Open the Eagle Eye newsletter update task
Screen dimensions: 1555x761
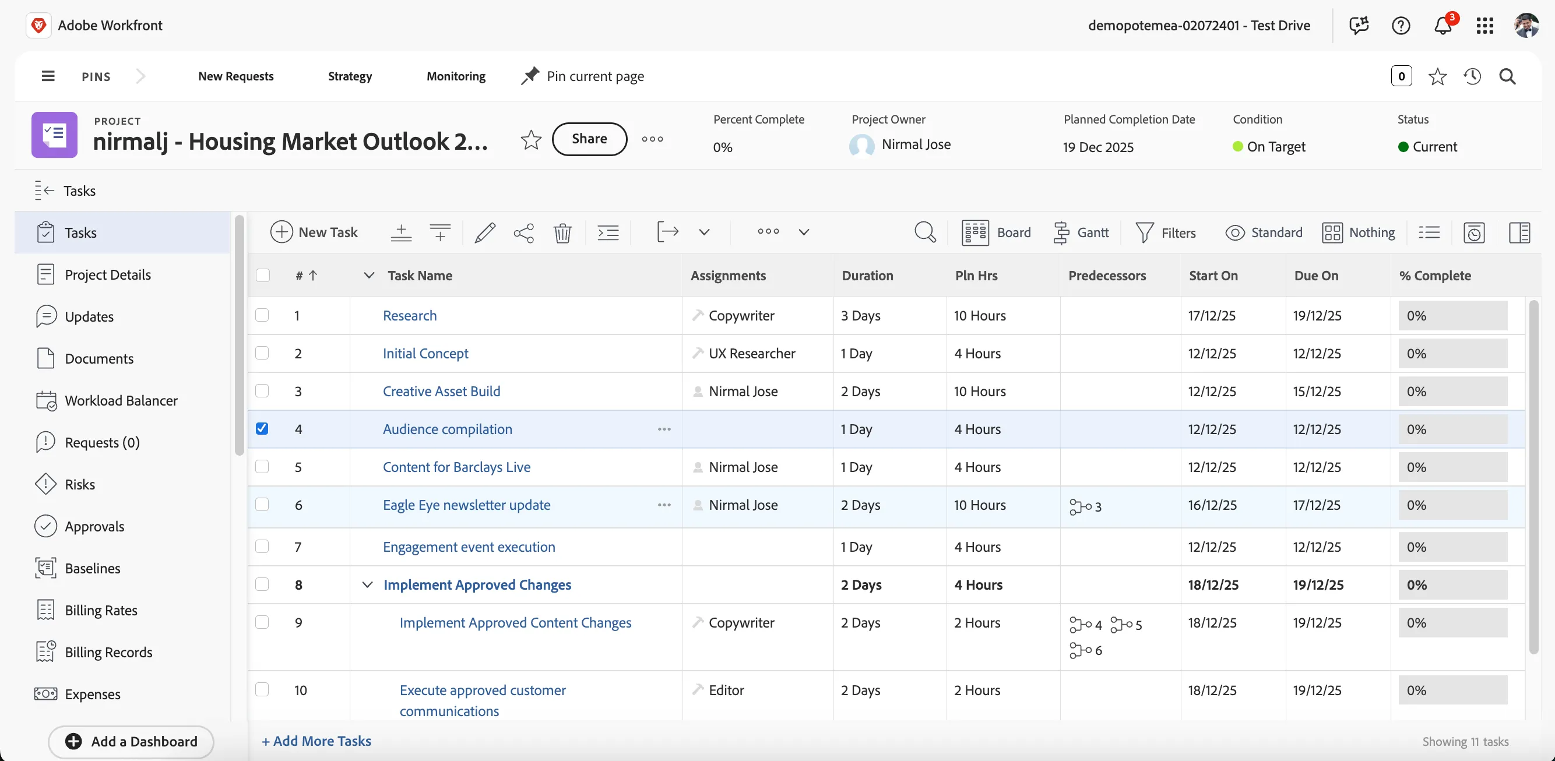(x=466, y=505)
